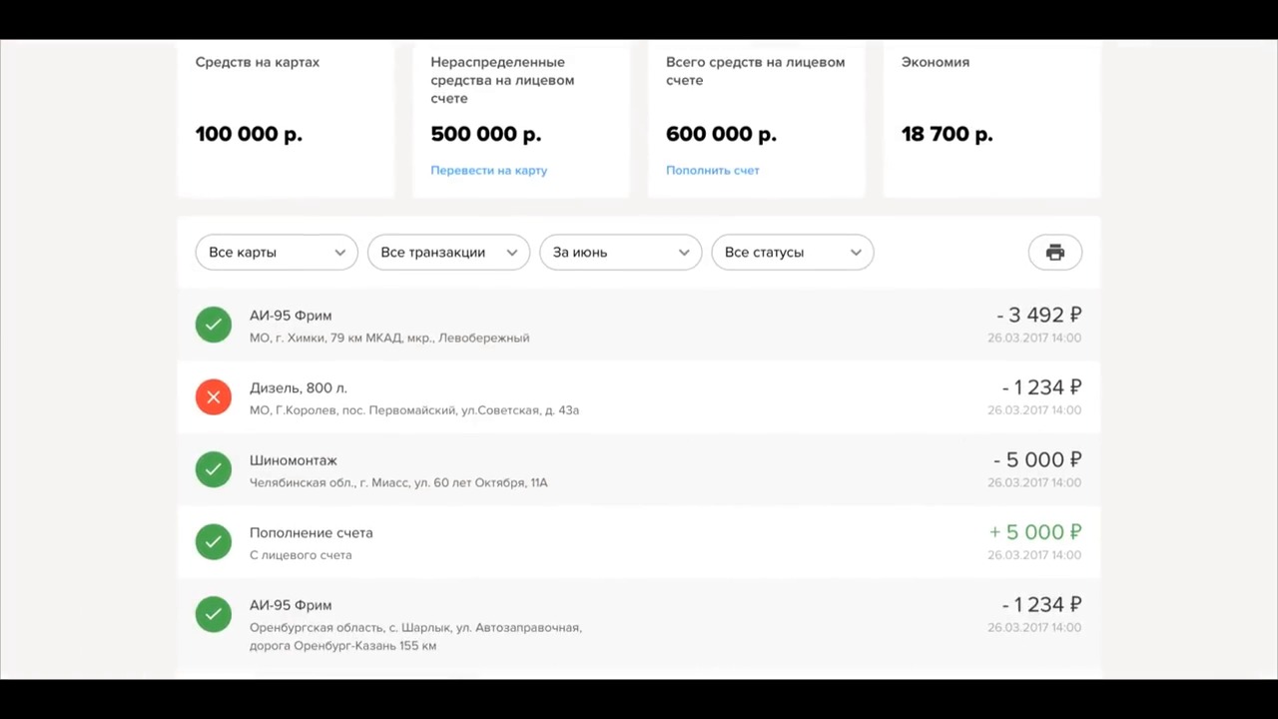
Task: Open the За июнь period dropdown
Action: coord(620,253)
